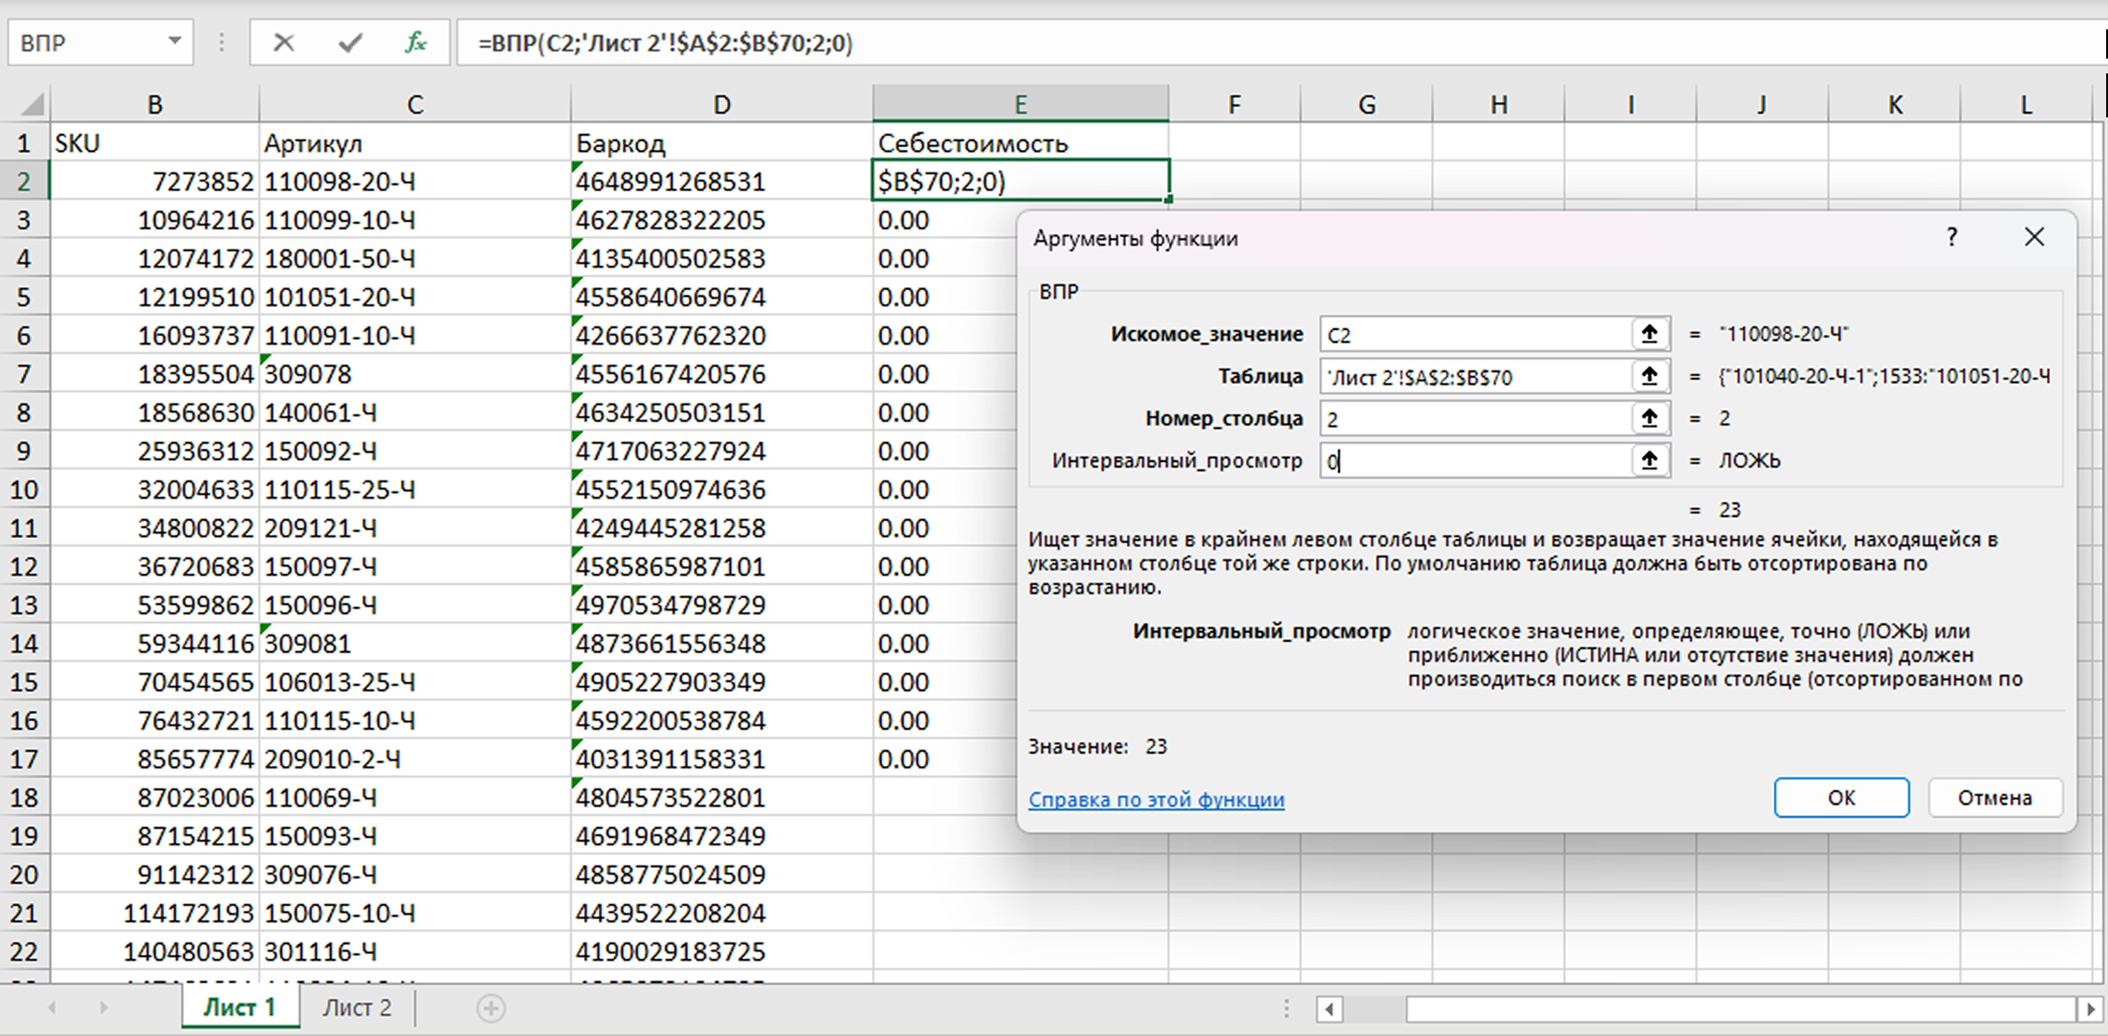Click range selector arrow next to Таблица field
Image resolution: width=2108 pixels, height=1036 pixels.
(1649, 376)
